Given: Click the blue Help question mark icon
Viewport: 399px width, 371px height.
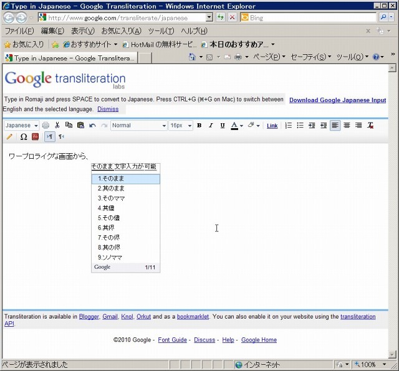Looking at the screenshot, I should click(376, 57).
